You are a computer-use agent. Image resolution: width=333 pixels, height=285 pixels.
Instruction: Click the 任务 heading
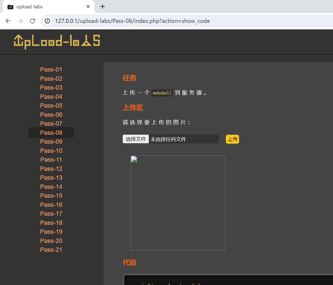pyautogui.click(x=129, y=78)
